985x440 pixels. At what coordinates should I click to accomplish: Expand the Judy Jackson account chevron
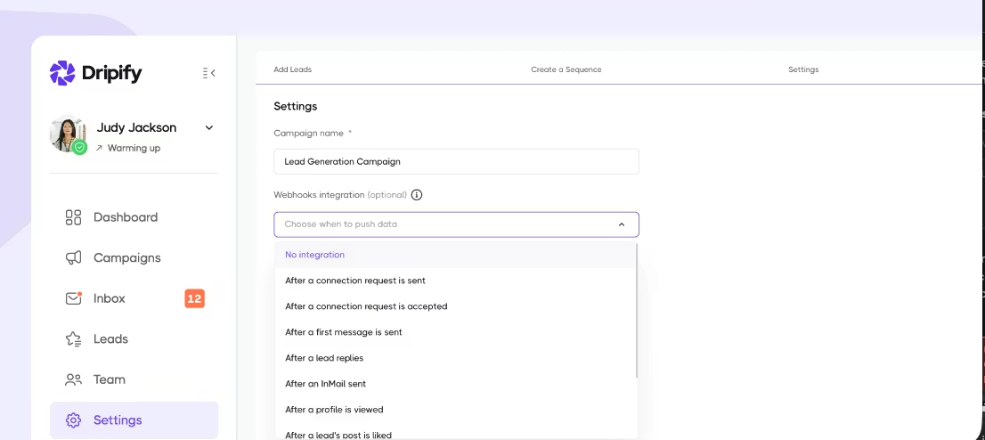pos(209,127)
